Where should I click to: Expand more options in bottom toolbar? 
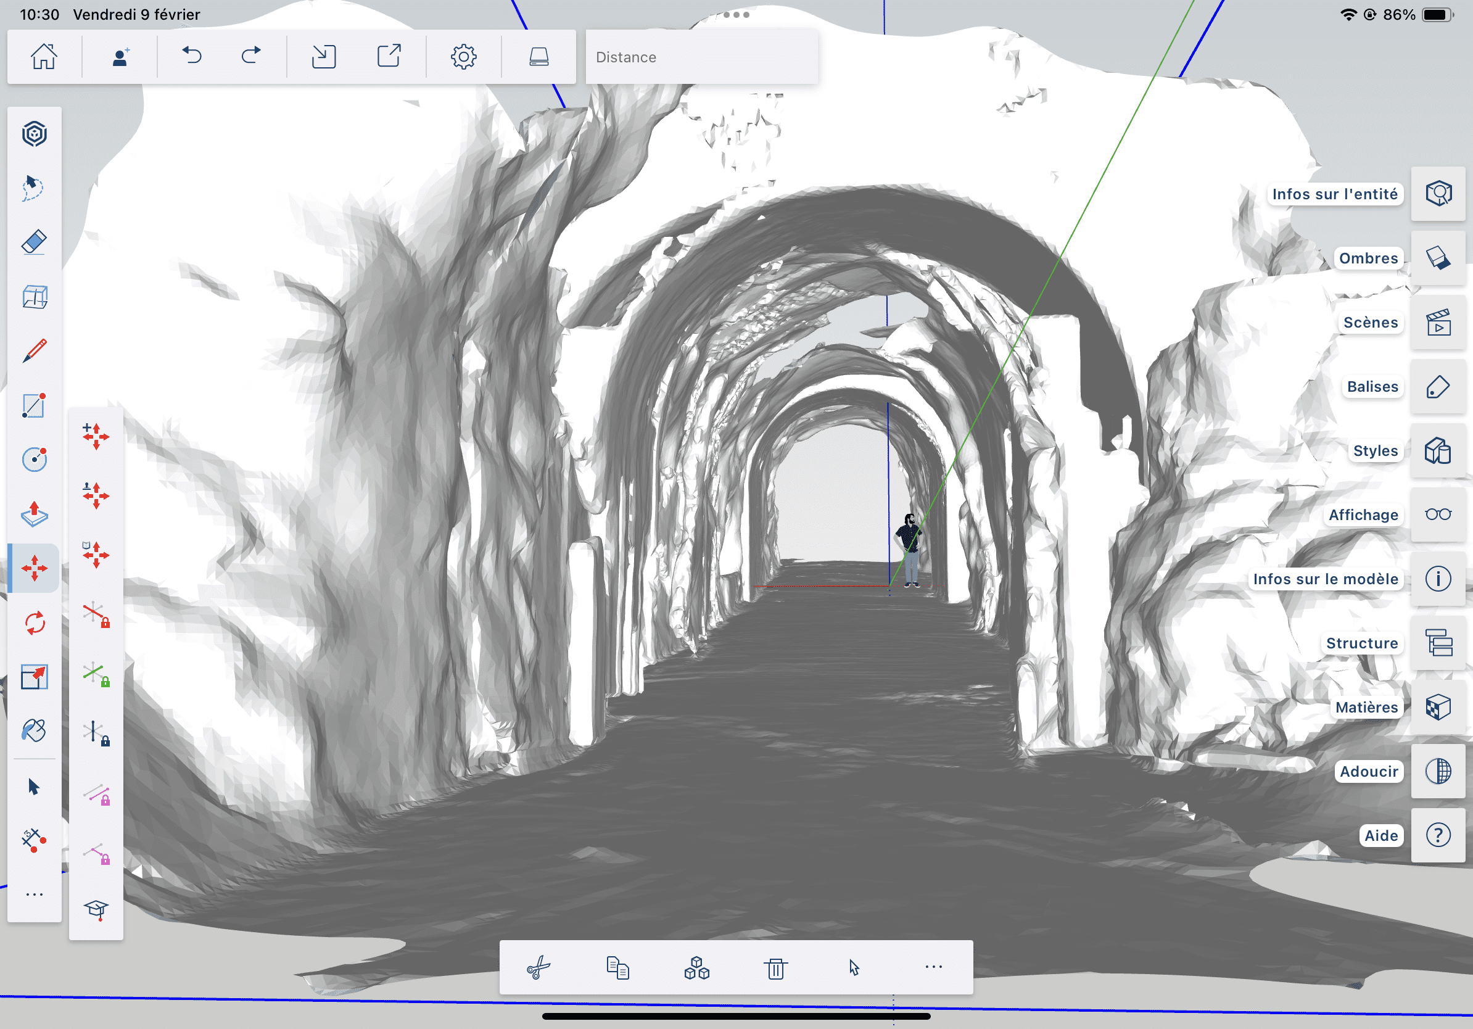(x=933, y=967)
